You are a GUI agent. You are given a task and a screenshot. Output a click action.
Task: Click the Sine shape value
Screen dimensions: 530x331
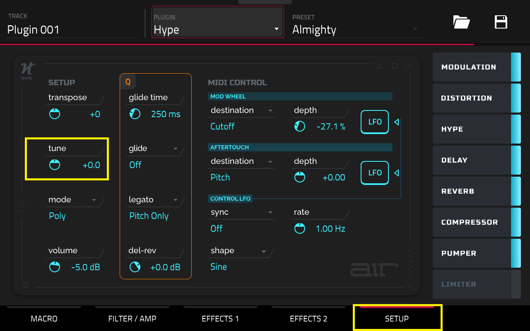(x=219, y=267)
